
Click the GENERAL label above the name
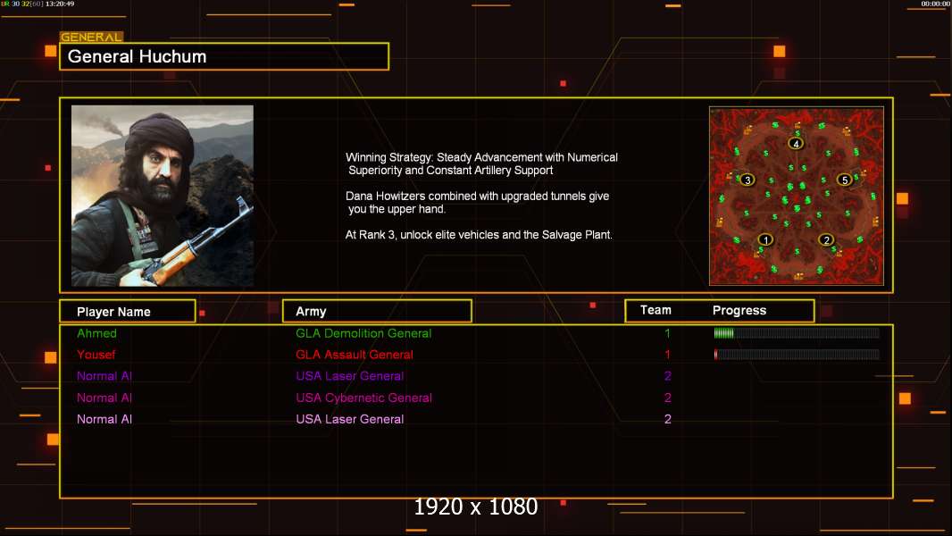91,37
